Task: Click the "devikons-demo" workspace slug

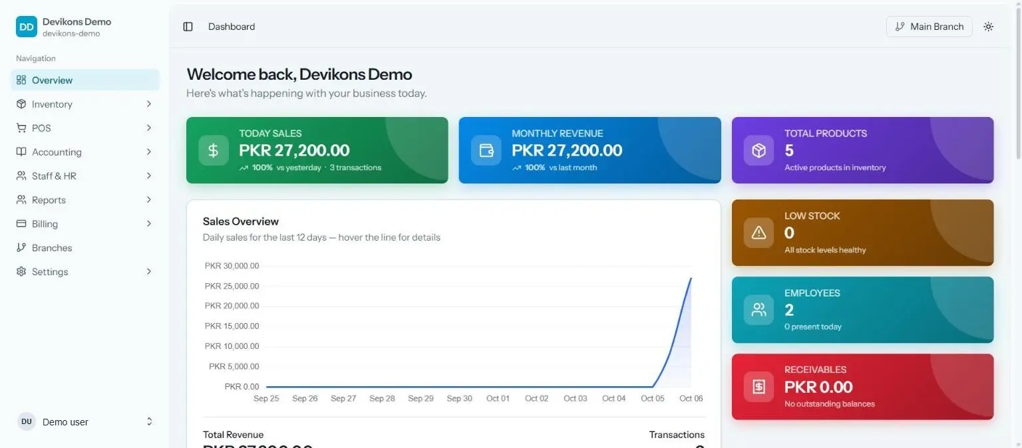Action: 71,34
